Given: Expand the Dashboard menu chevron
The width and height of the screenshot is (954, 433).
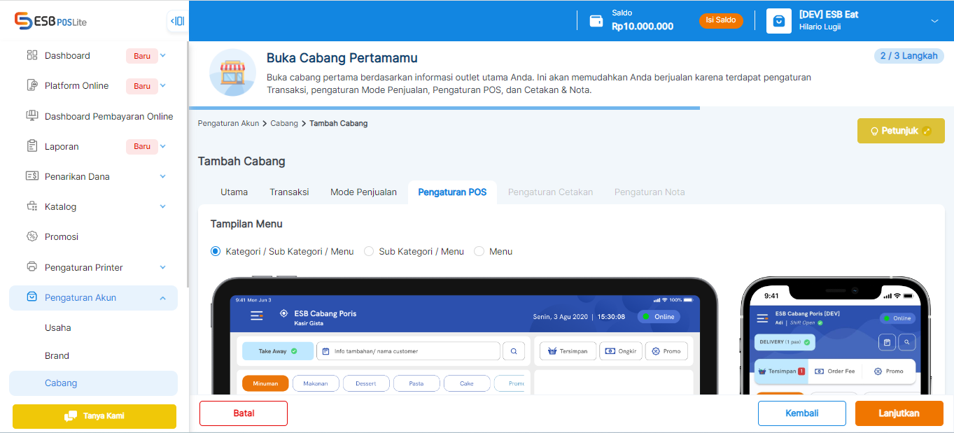Looking at the screenshot, I should tap(163, 55).
